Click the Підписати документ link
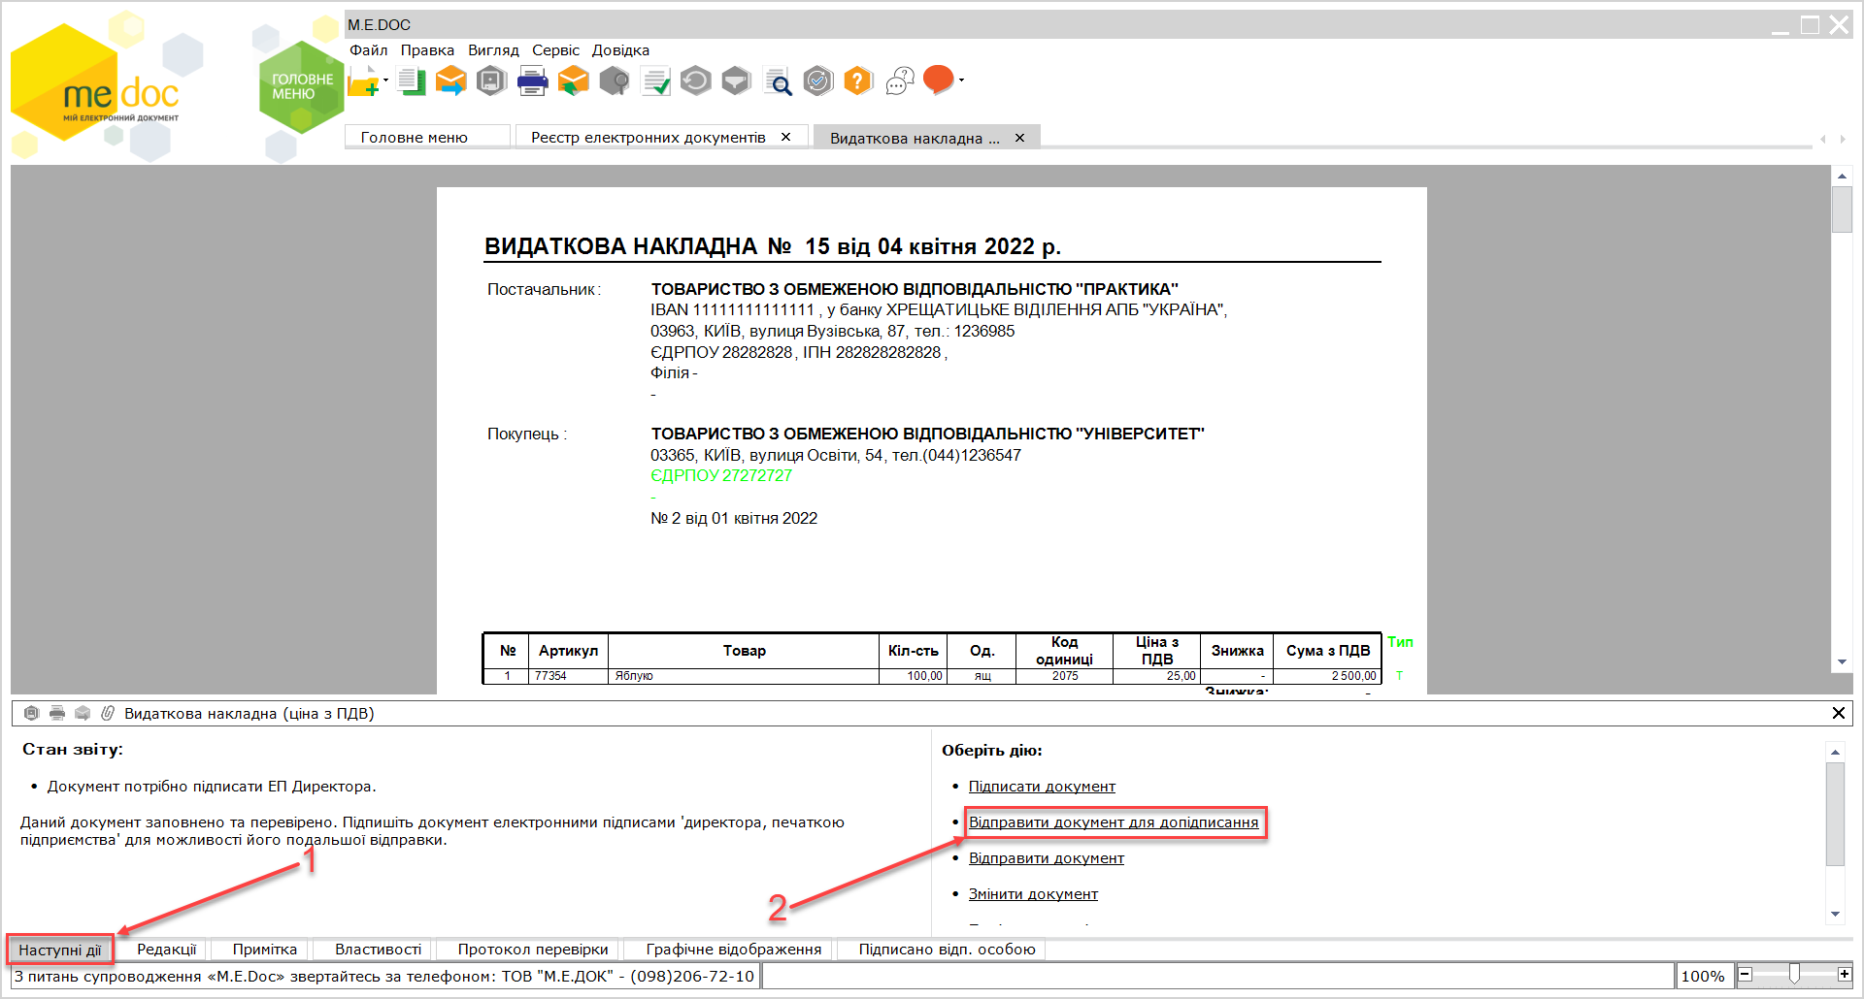 pos(1042,787)
